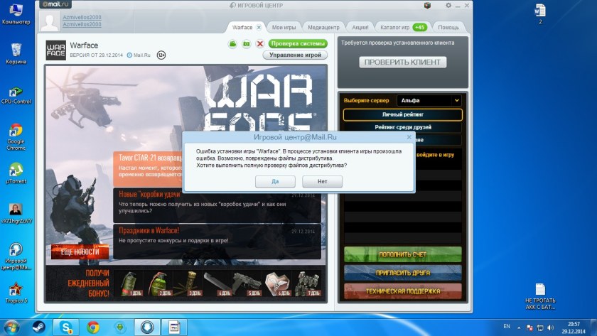597x336 pixels.
Task: Open the upper Azmivellos2000 profile link
Action: (82, 18)
